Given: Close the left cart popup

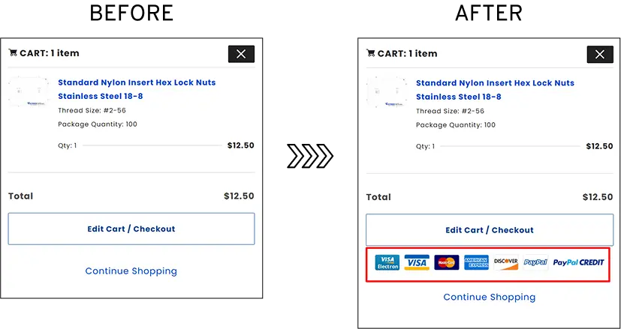Looking at the screenshot, I should coord(241,54).
